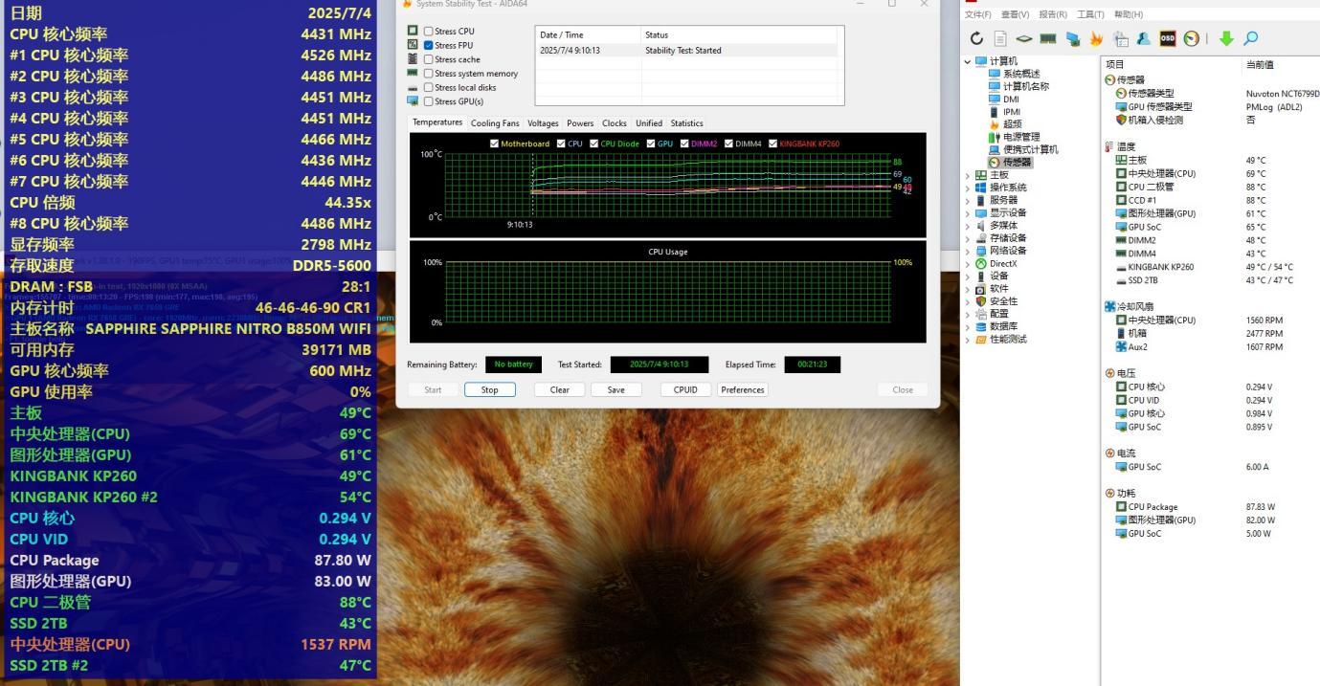
Task: Select the 便携式计算机 laptop icon in tree
Action: pyautogui.click(x=994, y=150)
